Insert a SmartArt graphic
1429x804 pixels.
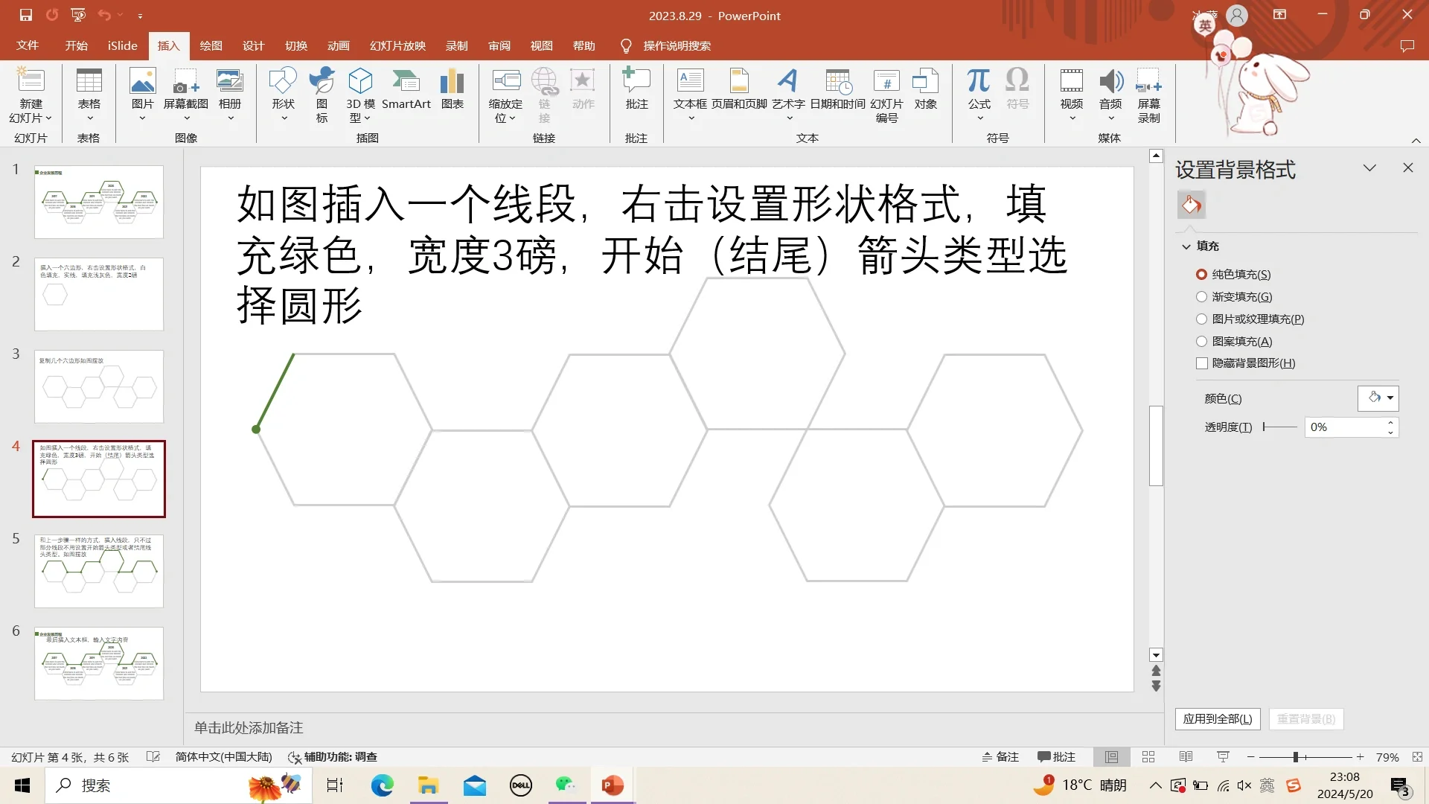(x=406, y=93)
